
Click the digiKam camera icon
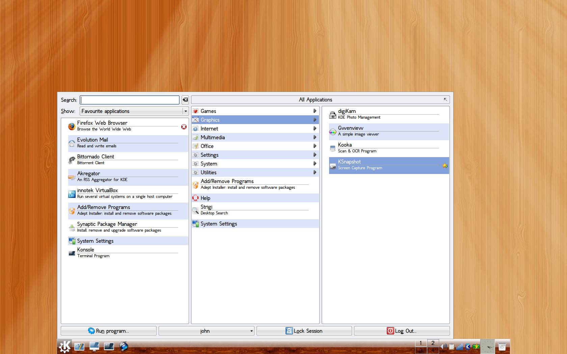tap(333, 115)
